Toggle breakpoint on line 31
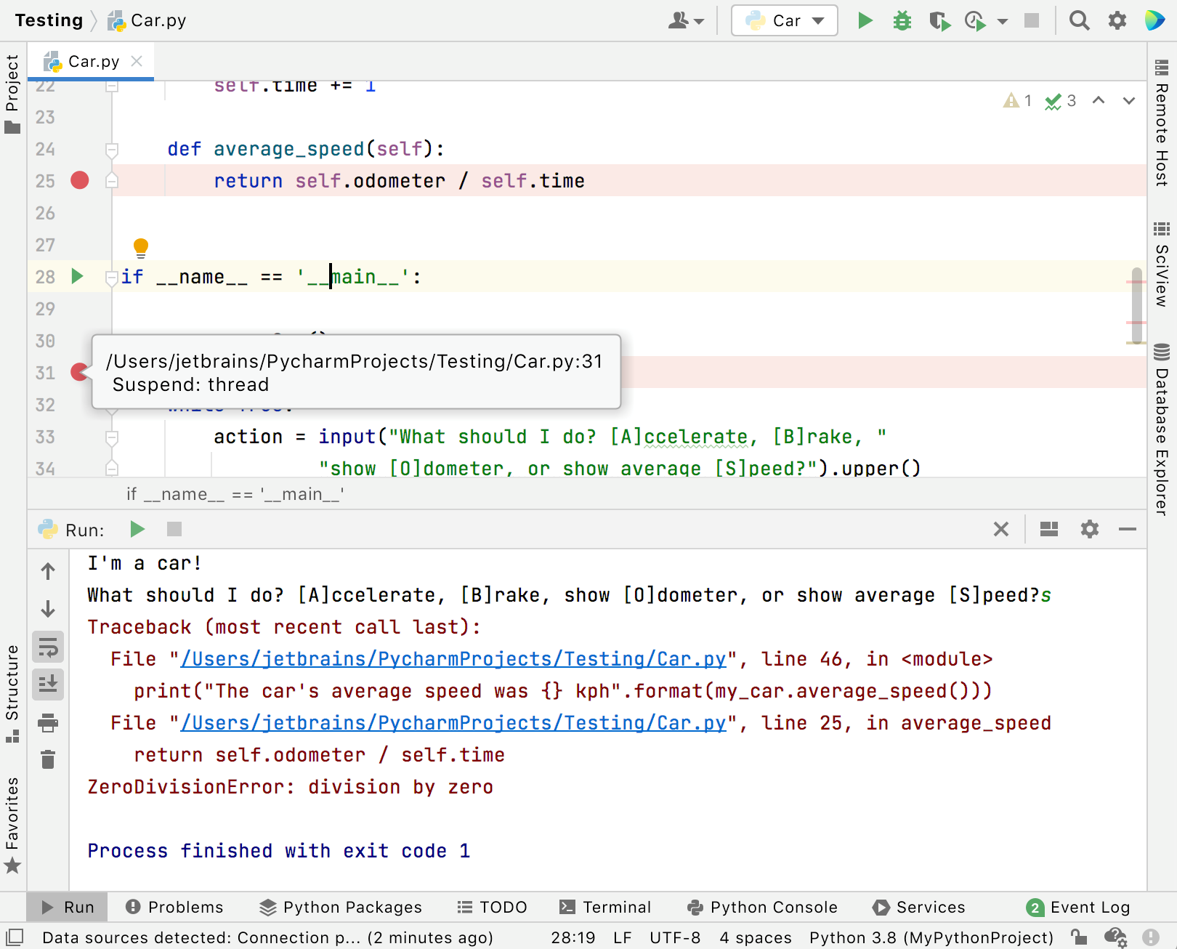This screenshot has width=1177, height=949. (x=79, y=373)
